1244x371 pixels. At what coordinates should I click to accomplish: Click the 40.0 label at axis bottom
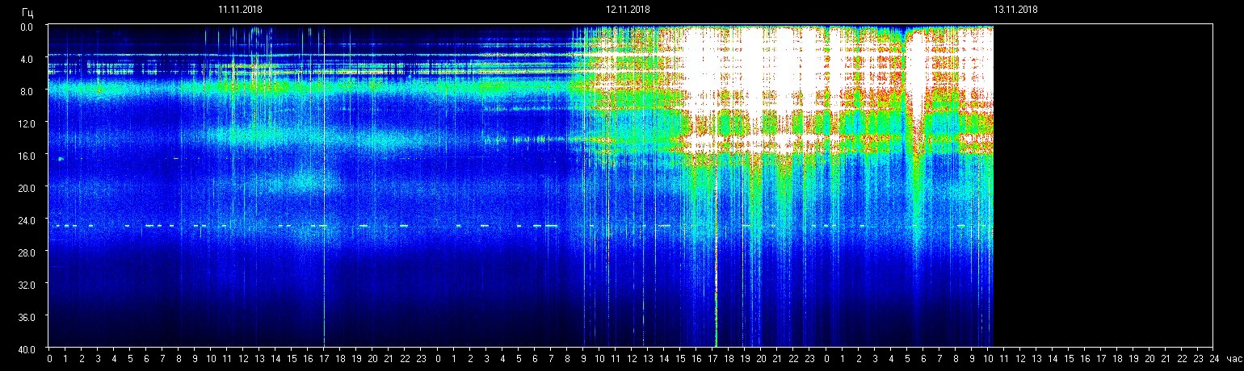(x=27, y=348)
